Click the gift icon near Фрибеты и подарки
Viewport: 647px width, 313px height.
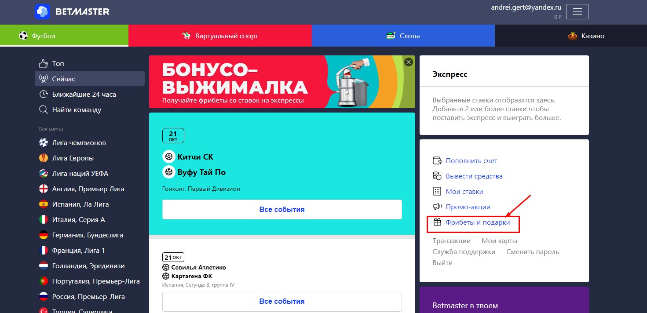coord(437,222)
